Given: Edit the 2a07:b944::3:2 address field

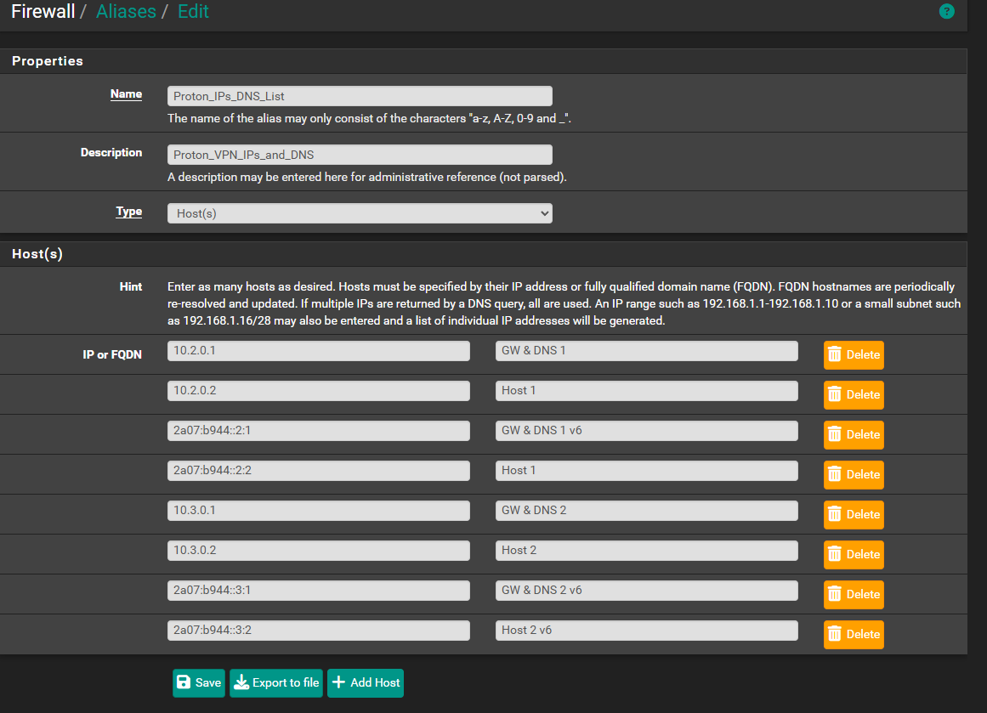Looking at the screenshot, I should tap(319, 630).
